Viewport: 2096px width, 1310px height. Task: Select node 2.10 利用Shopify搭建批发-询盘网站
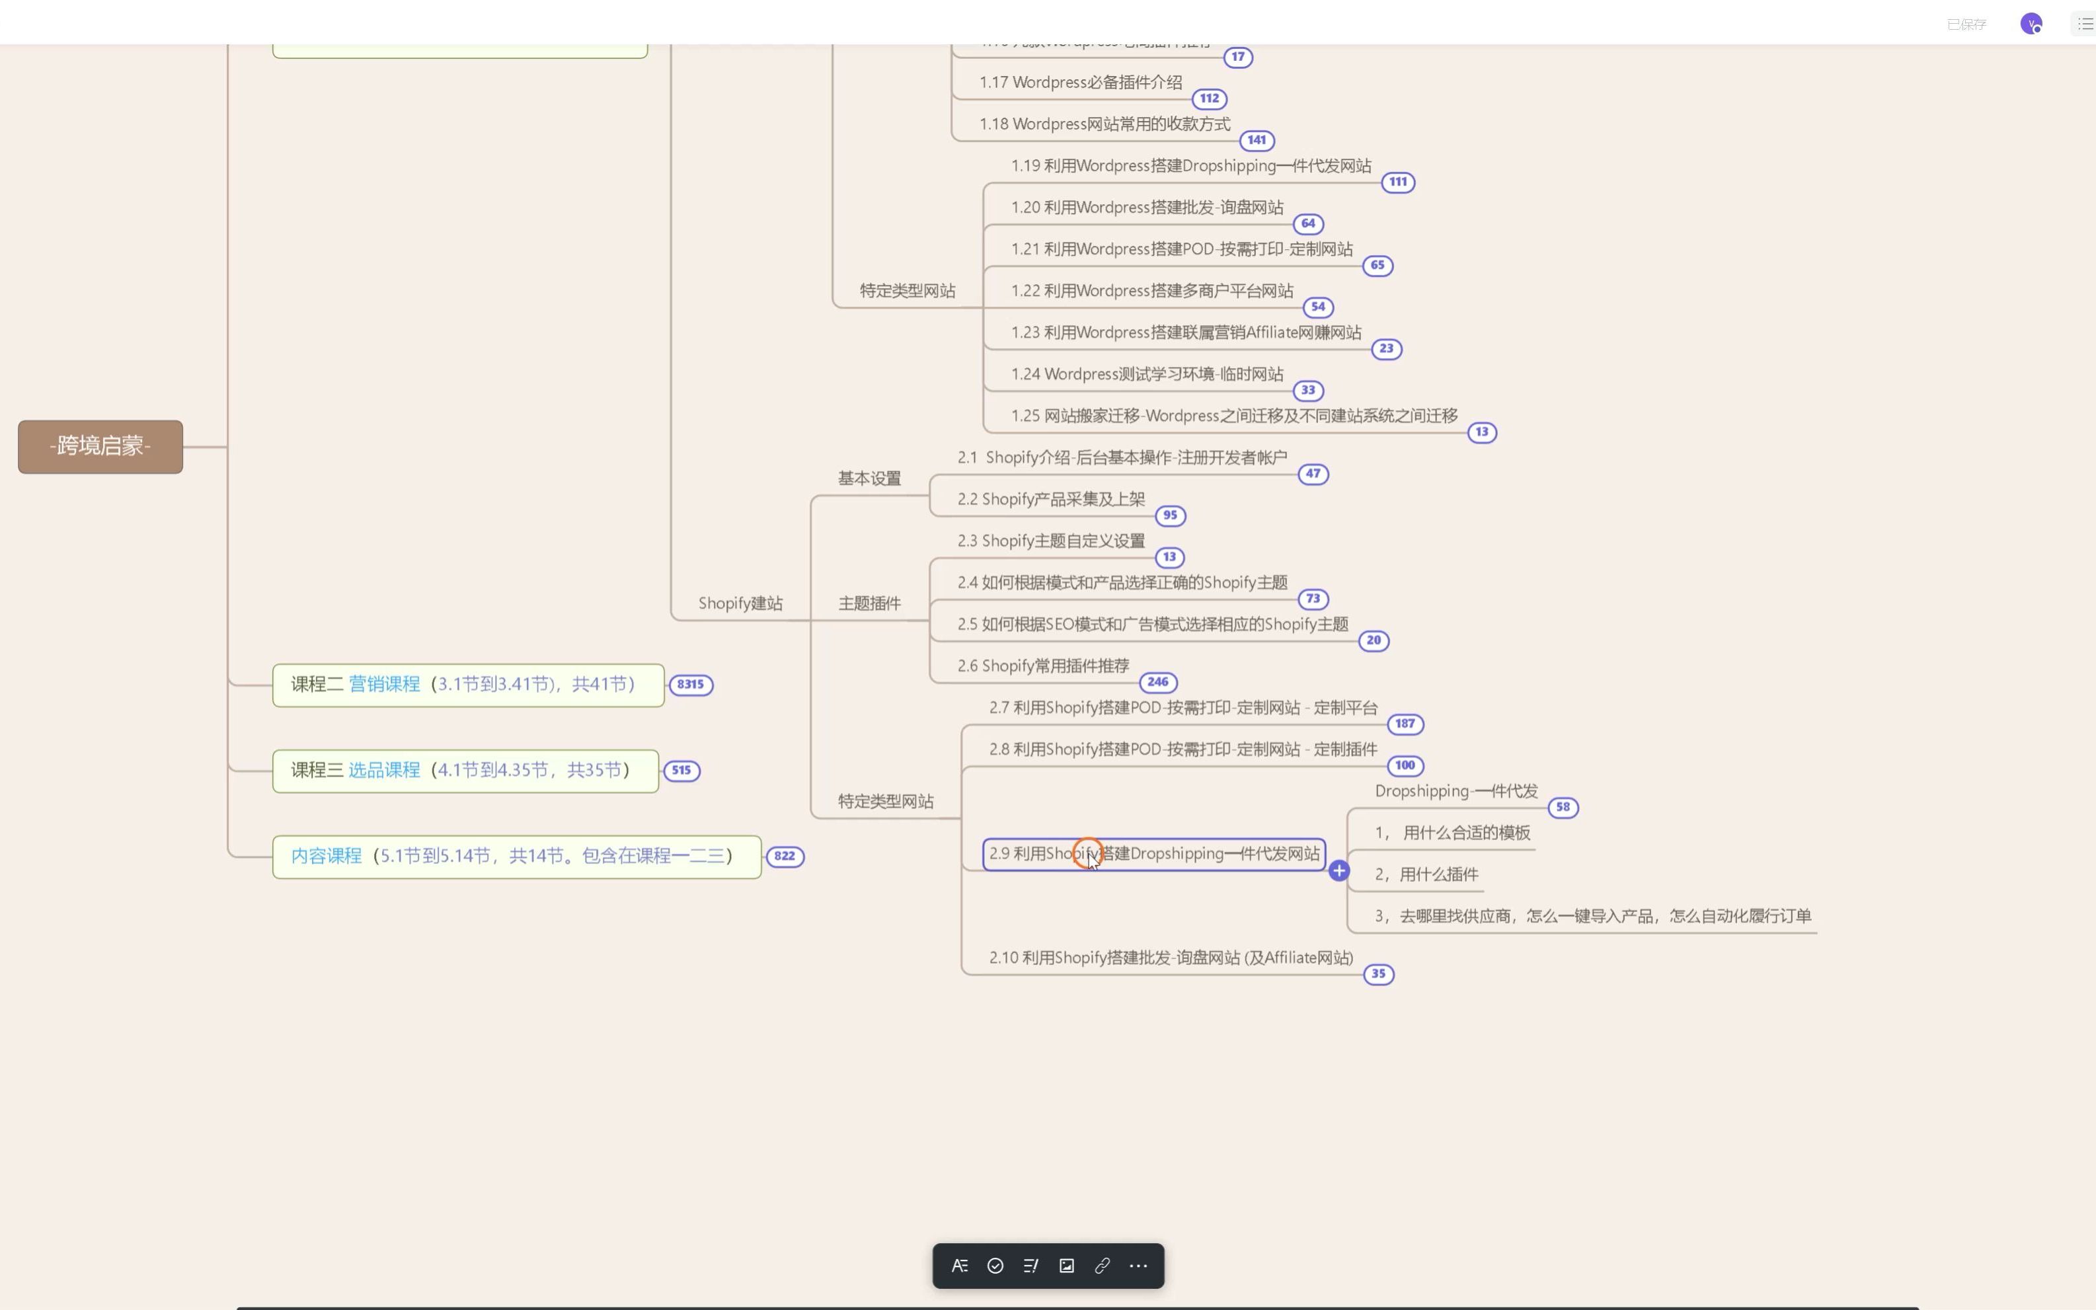(x=1171, y=957)
